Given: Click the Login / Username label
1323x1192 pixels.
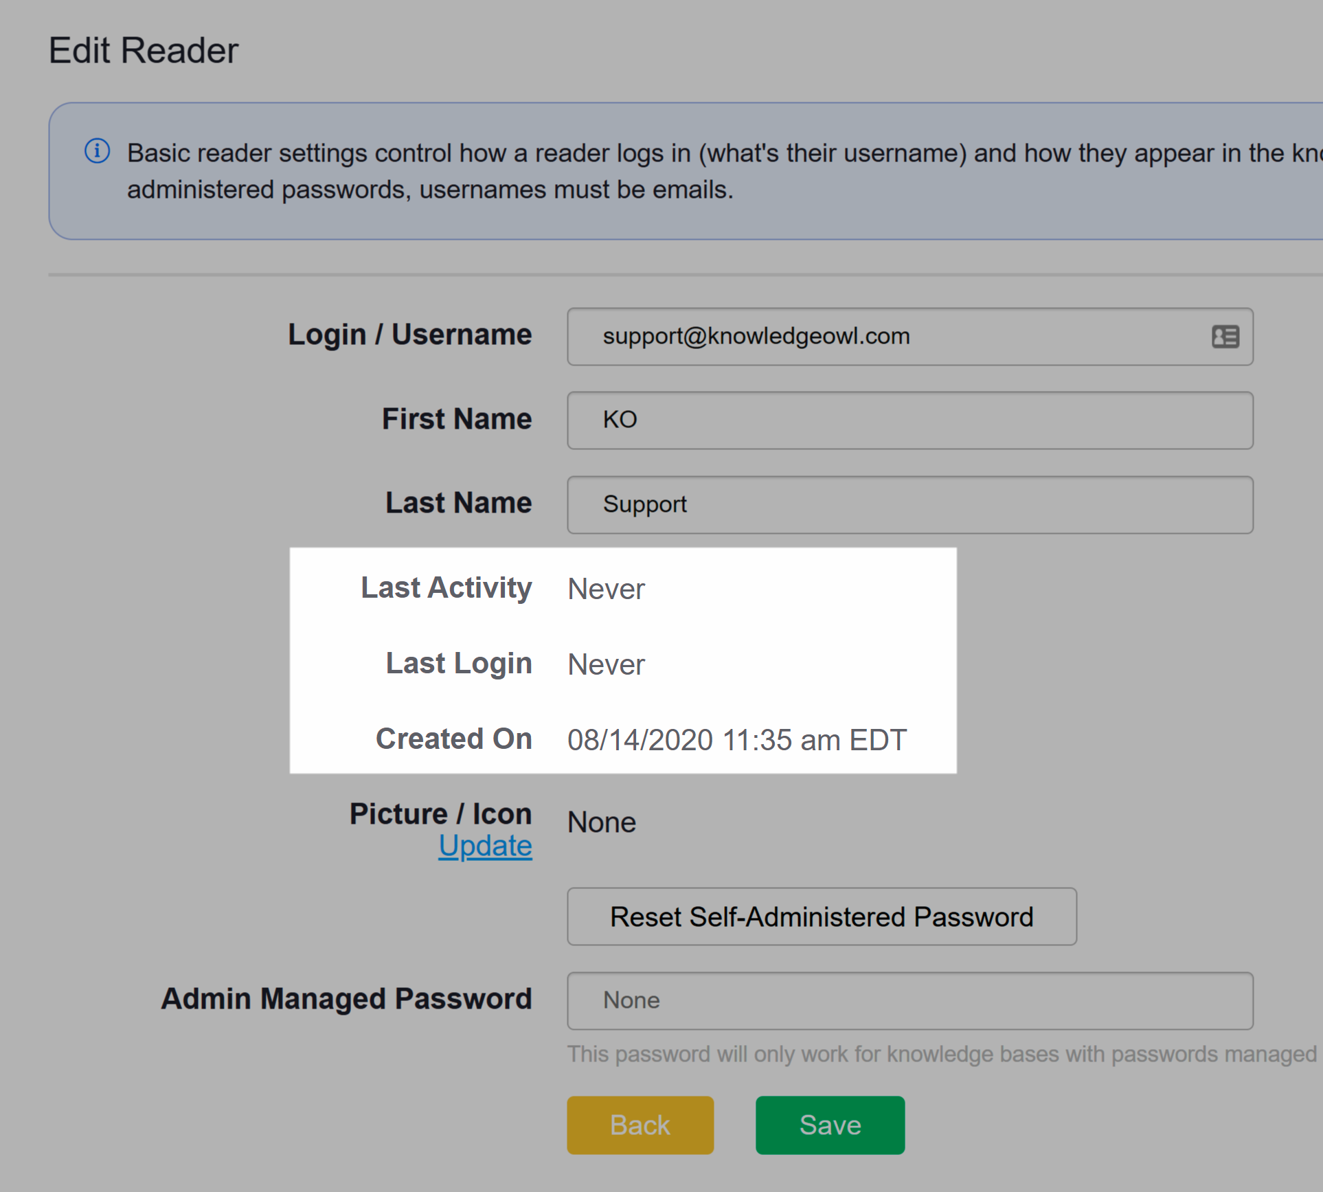Looking at the screenshot, I should 409,335.
